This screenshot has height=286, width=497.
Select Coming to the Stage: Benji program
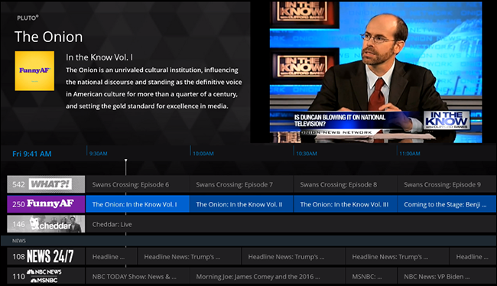coord(447,204)
